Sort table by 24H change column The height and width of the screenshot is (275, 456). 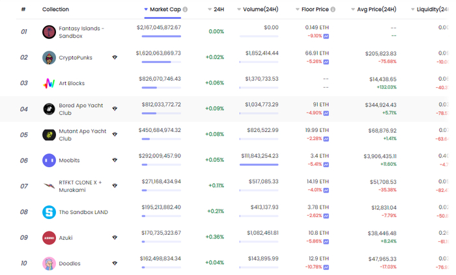coord(216,9)
